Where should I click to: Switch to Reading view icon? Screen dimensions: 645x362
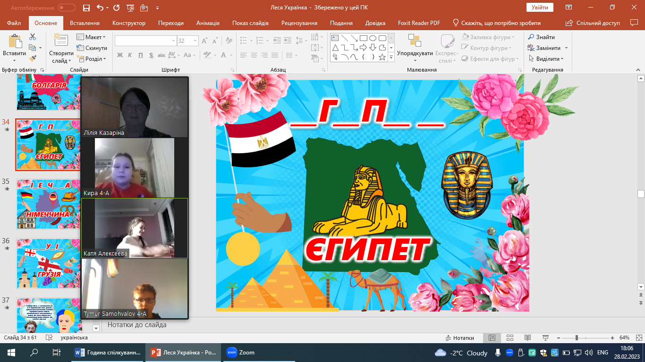[x=527, y=338]
